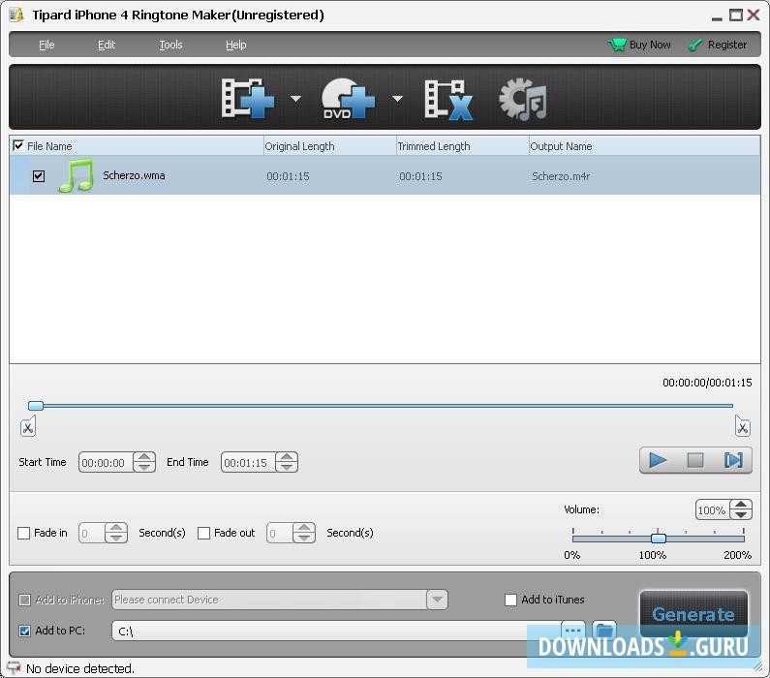
Task: Click the Trimmed Length column header
Action: [462, 146]
